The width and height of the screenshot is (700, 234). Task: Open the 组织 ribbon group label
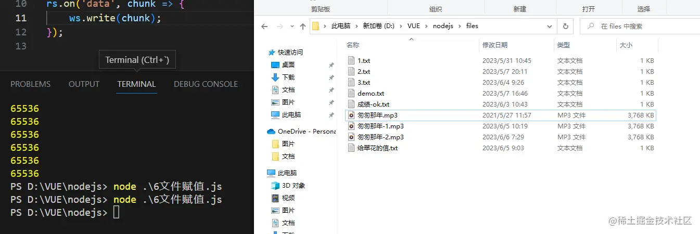[436, 9]
